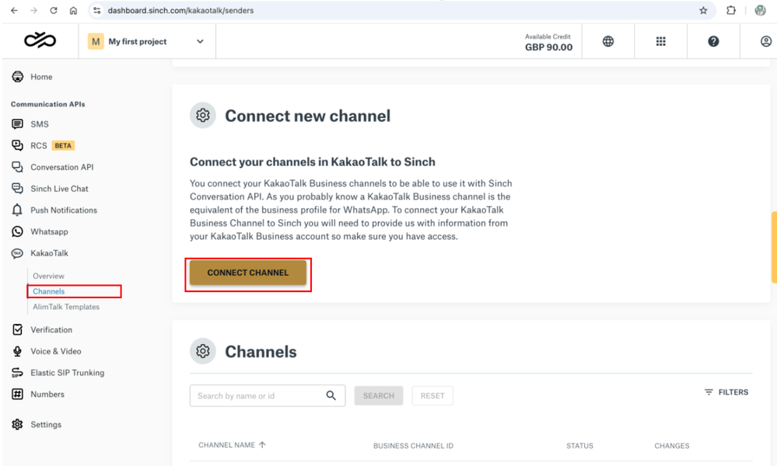Go back with browser back arrow
Viewport: 777px width, 466px height.
point(14,10)
